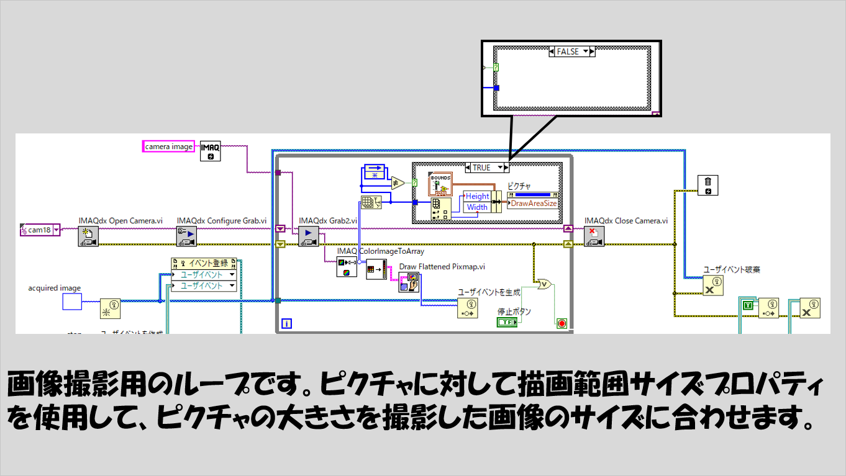Select the OR gate in the loop

click(544, 283)
